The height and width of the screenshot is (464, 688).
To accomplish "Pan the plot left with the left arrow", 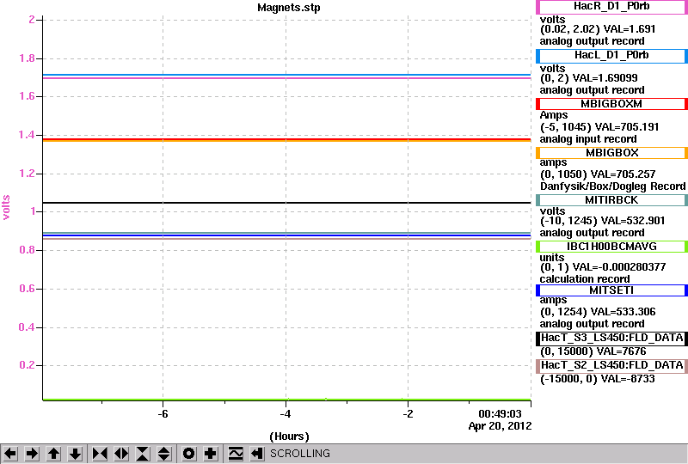I will coord(10,454).
